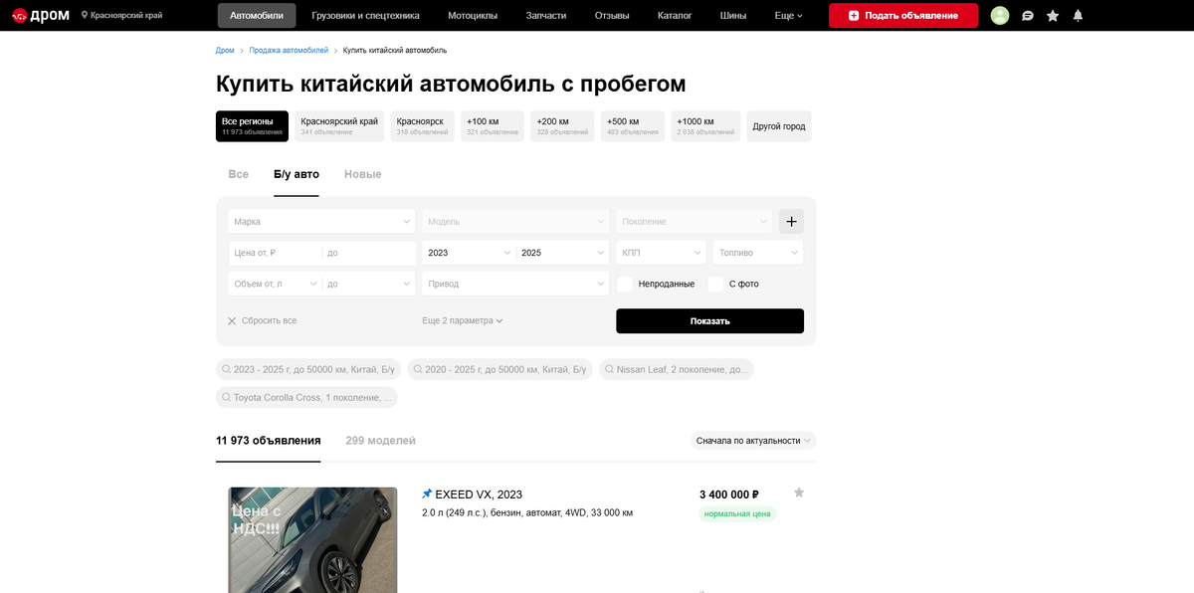Choose the +100 км radius
The image size is (1194, 593).
(493, 126)
